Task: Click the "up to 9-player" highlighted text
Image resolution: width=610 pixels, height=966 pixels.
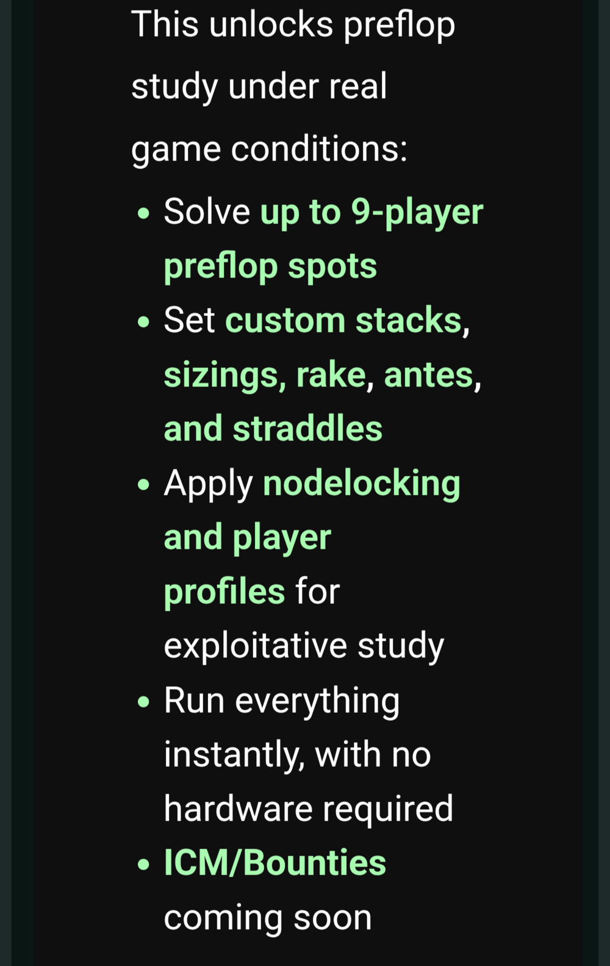Action: pos(371,212)
